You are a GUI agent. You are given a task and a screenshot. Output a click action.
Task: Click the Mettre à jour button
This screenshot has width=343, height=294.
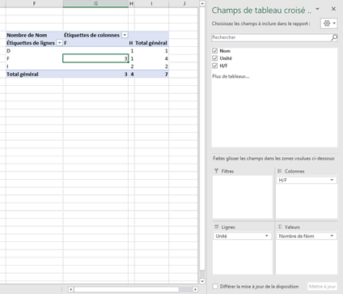point(322,287)
